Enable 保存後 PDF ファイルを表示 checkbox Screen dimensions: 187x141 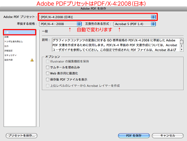[47, 79]
